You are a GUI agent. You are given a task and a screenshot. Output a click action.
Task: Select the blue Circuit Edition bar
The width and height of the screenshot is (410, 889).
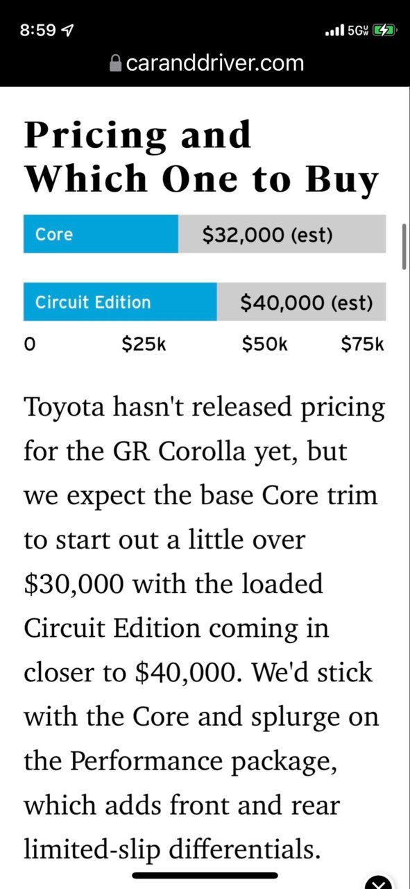(x=120, y=302)
